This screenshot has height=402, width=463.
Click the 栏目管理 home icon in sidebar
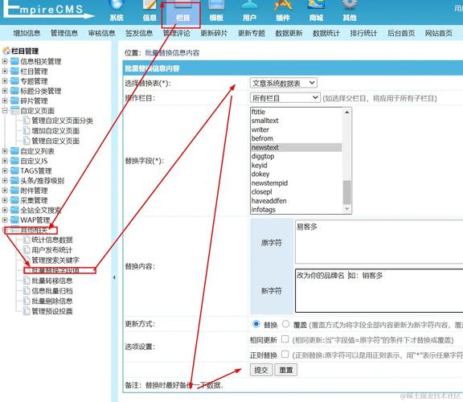6,51
